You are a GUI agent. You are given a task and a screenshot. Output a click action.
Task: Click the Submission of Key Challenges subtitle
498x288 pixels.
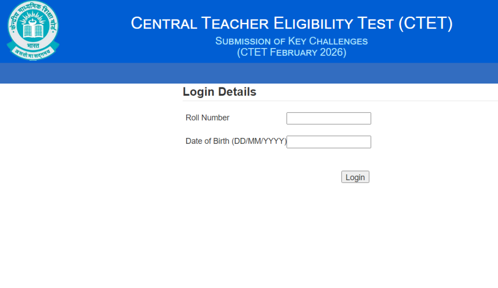click(291, 41)
